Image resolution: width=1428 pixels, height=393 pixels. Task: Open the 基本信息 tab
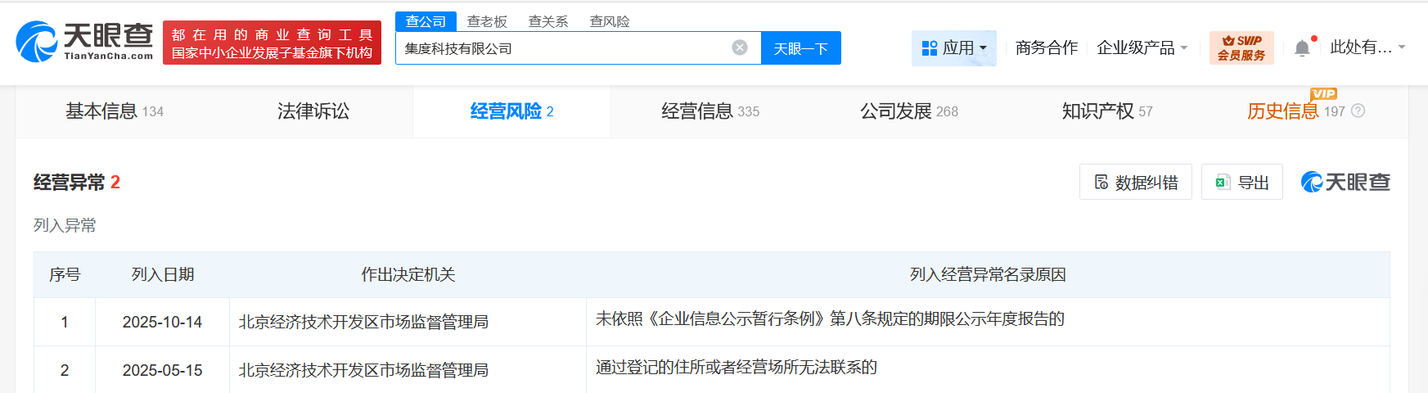click(x=114, y=111)
